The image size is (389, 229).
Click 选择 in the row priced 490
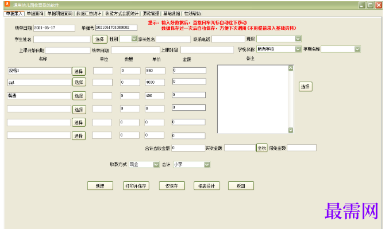click(79, 96)
